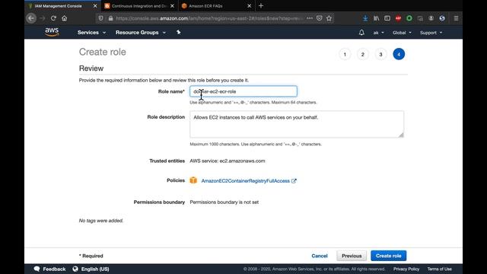Click the Create role button
The height and width of the screenshot is (274, 487).
point(389,256)
